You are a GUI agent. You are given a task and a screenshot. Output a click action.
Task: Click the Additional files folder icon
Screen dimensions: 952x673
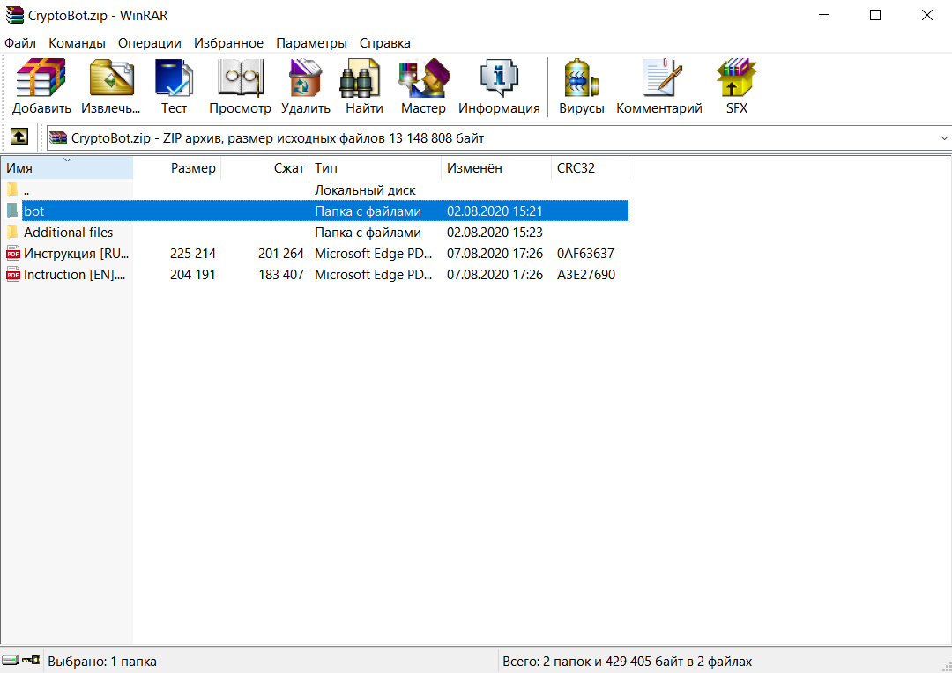tap(12, 233)
